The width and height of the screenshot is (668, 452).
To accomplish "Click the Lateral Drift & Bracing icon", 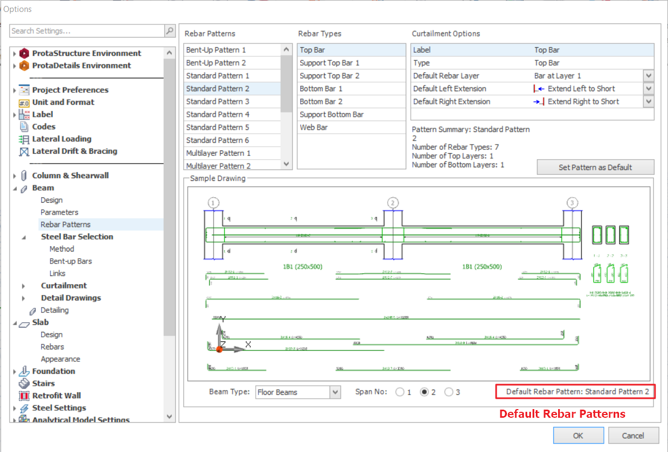I will [24, 152].
